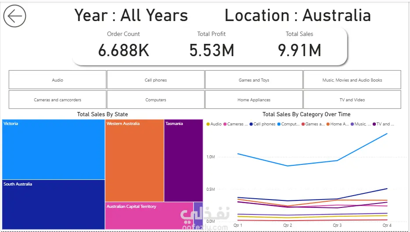Click the Computers line peak at Qtr 4
The height and width of the screenshot is (232, 410).
coord(387,134)
